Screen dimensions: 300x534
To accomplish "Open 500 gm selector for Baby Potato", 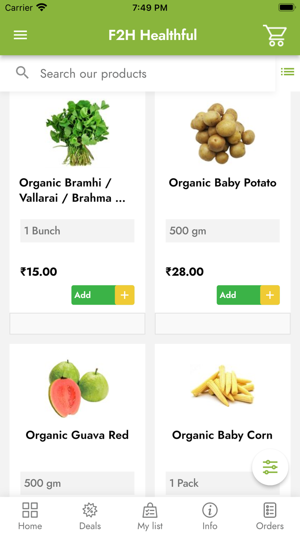I will [222, 231].
